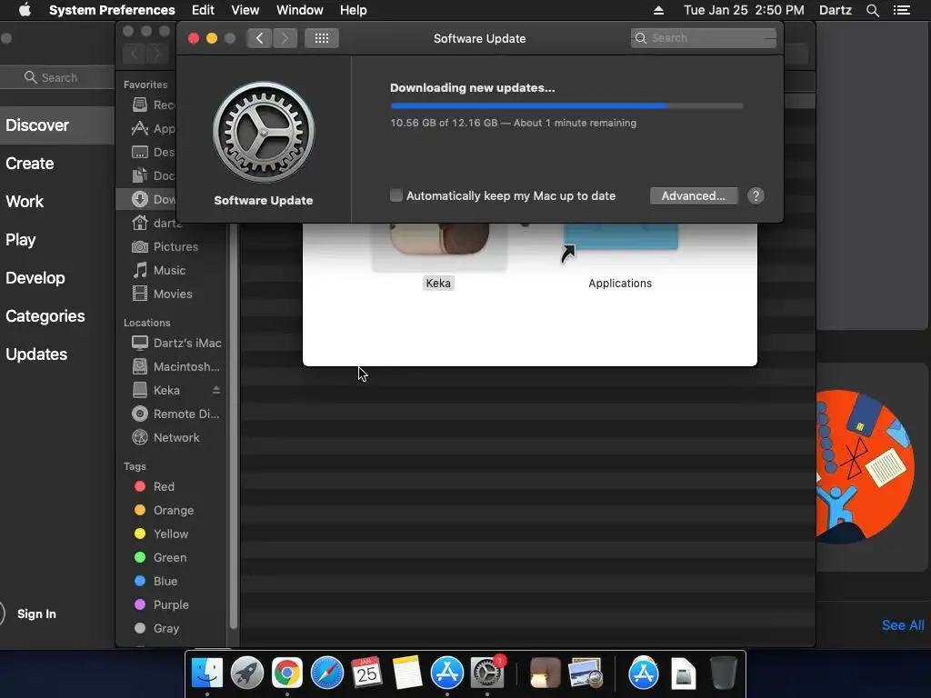Viewport: 931px width, 698px height.
Task: Open the Dartz user menu
Action: (x=835, y=10)
